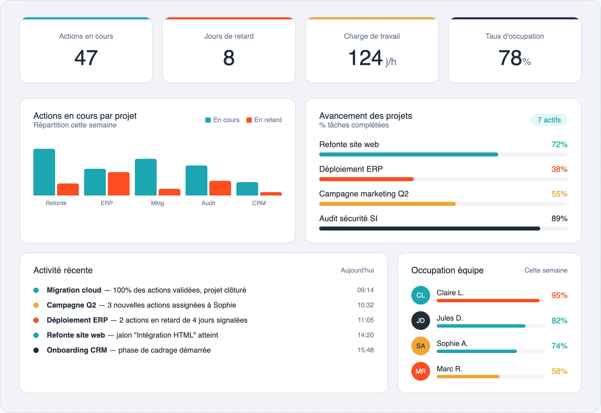The width and height of the screenshot is (601, 413).
Task: Expand 'Répartition cette semaine' chart options
Action: click(x=75, y=125)
